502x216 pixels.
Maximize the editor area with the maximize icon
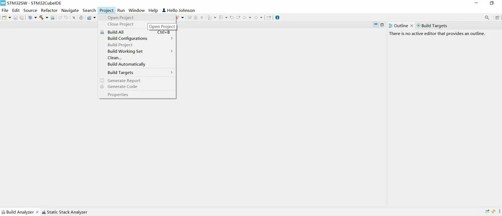pos(382,25)
